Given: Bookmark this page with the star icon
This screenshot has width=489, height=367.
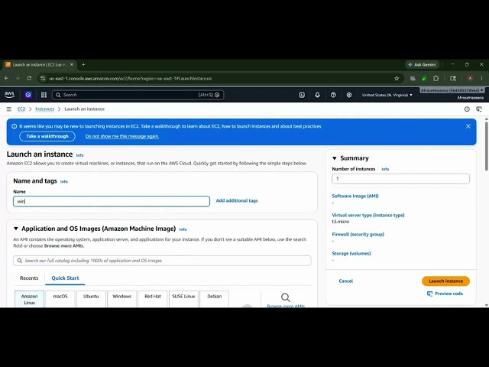Looking at the screenshot, I should pos(397,78).
